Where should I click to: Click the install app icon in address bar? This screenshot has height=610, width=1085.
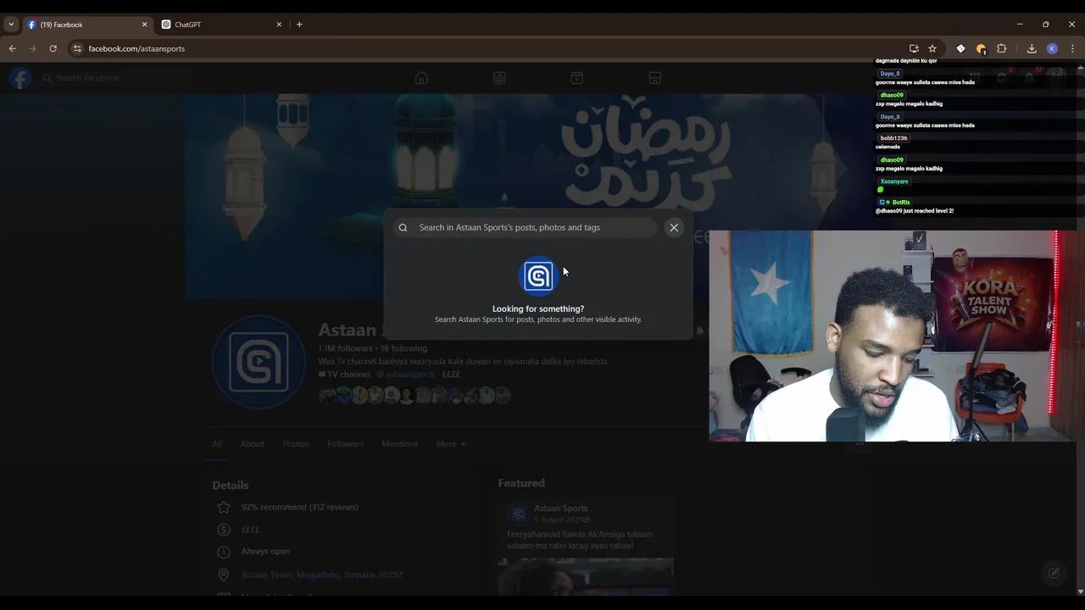pyautogui.click(x=914, y=48)
